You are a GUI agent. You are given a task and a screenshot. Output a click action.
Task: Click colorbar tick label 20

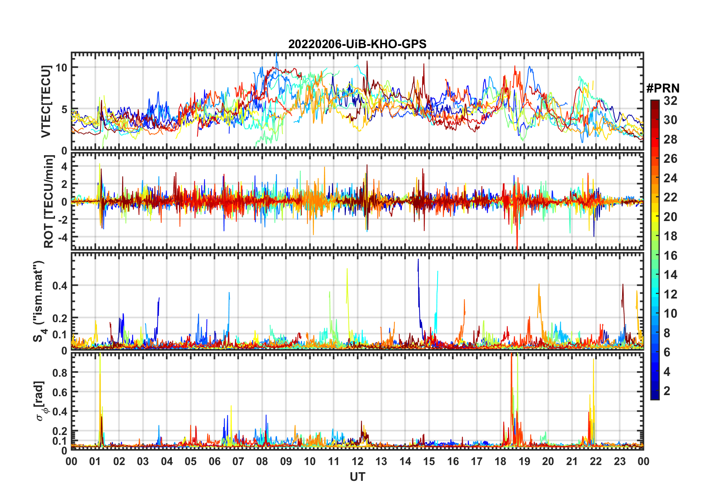click(x=670, y=217)
